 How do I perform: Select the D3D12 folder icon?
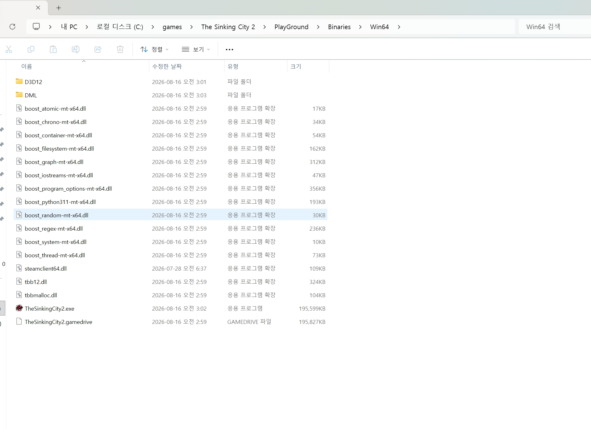(19, 82)
